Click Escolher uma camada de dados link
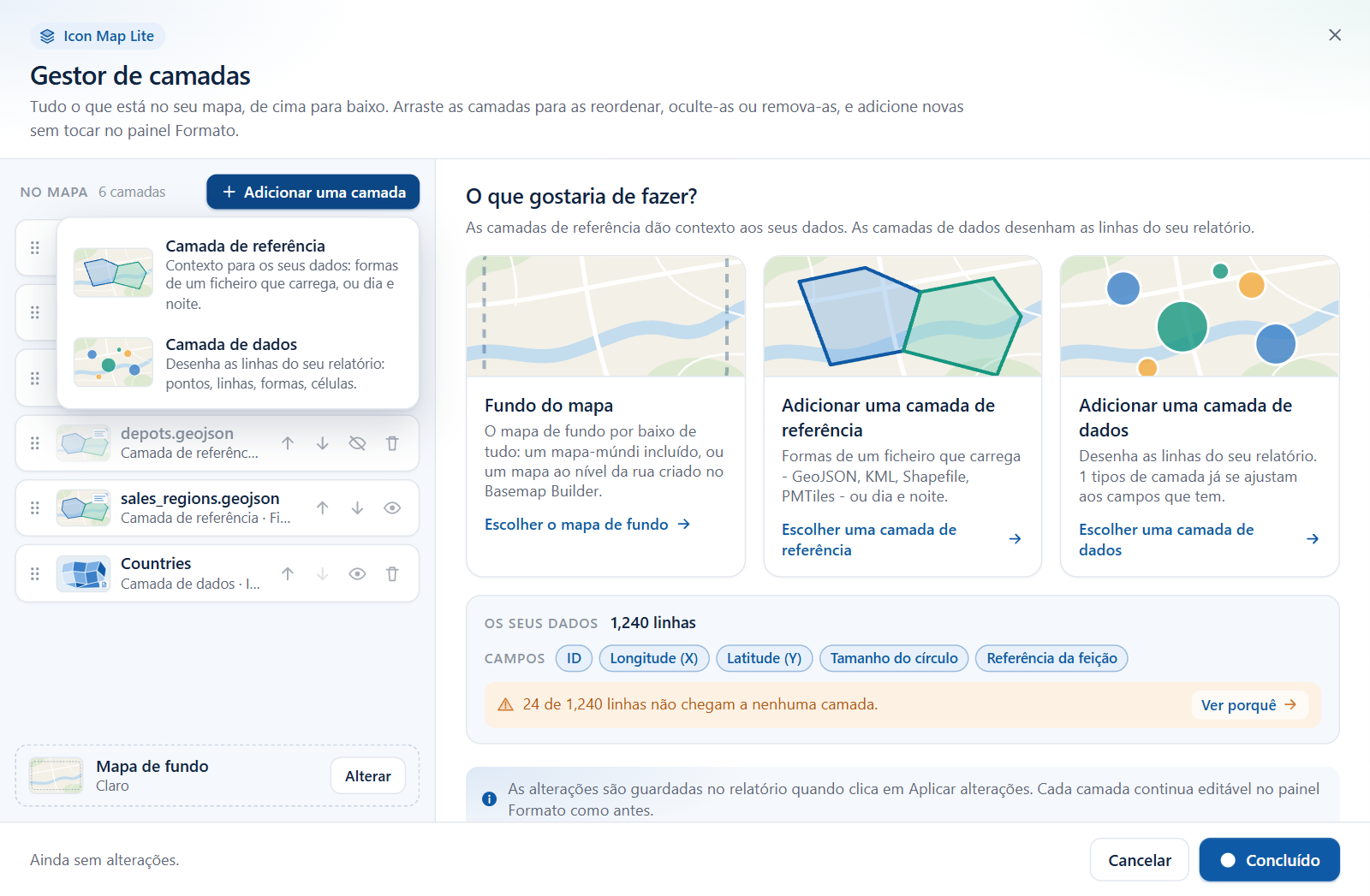Screen dimensions: 1370x896 tap(1199, 540)
